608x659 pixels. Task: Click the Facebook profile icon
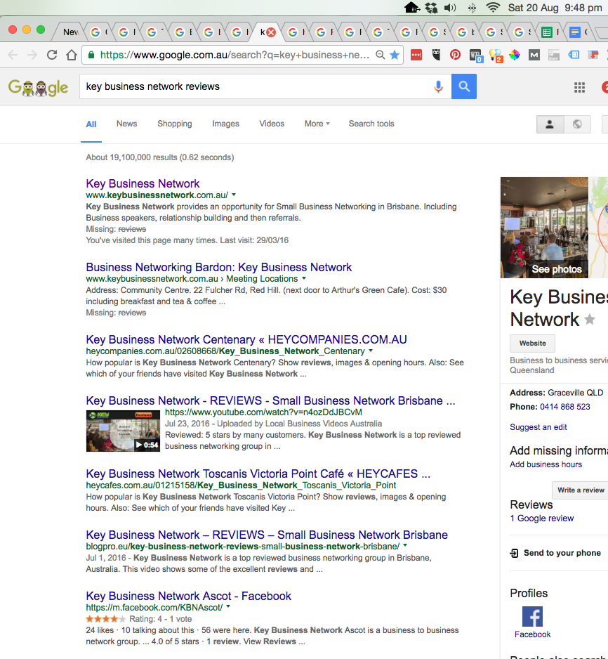(x=532, y=617)
